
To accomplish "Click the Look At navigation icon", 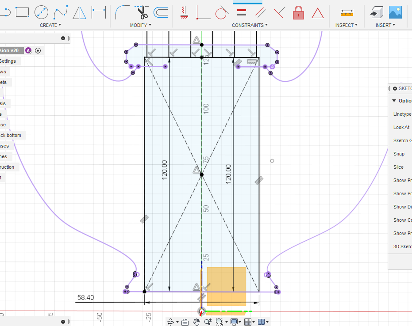I will point(185,322).
